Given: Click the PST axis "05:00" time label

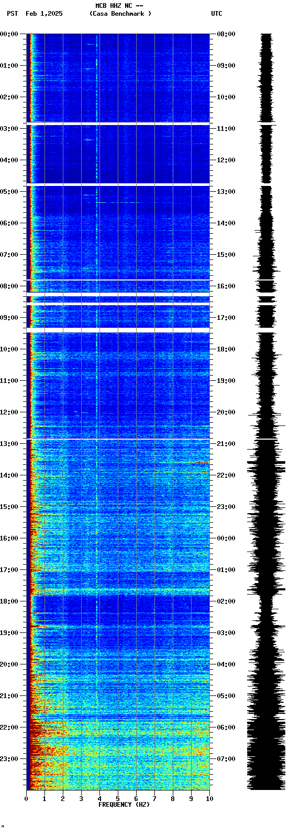Looking at the screenshot, I should click(x=9, y=192).
